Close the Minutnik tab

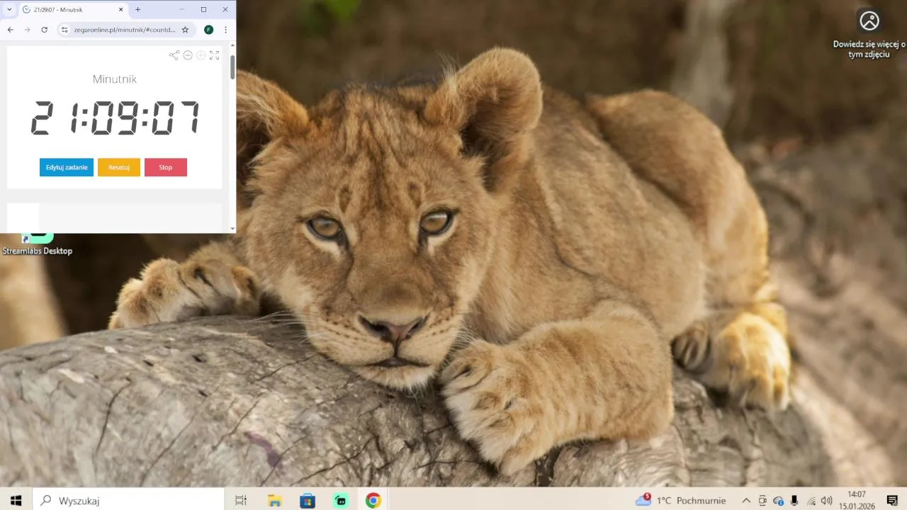click(120, 9)
